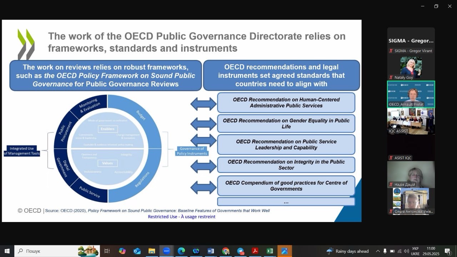
Task: Open Zoom from the taskbar
Action: (166, 251)
